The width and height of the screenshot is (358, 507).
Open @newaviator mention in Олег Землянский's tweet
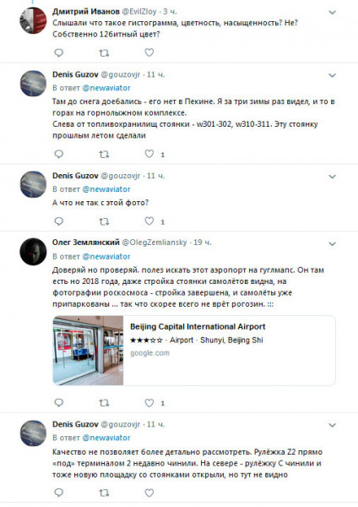click(106, 256)
